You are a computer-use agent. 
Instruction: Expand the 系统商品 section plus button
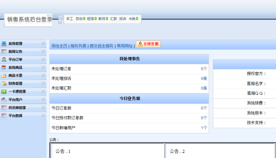tap(43, 67)
